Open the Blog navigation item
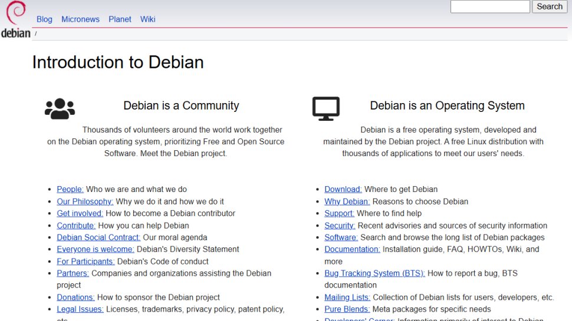 click(44, 19)
